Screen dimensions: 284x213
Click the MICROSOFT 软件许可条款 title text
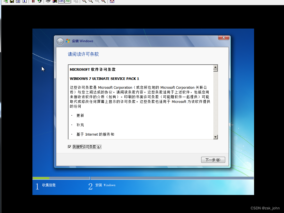pos(93,69)
